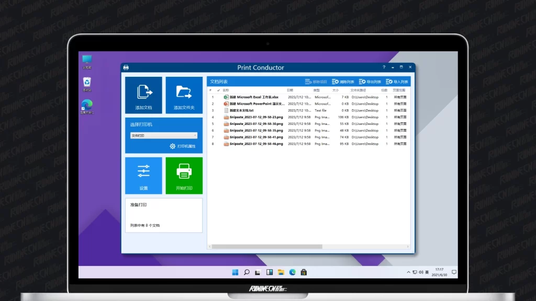536x301 pixels.
Task: Click the help question mark in title bar
Action: tap(384, 67)
